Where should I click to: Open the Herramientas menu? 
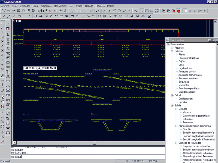(x=61, y=6)
